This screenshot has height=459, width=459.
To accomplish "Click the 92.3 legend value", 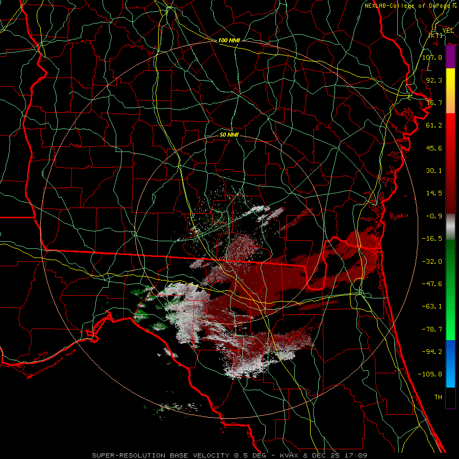I will point(434,80).
